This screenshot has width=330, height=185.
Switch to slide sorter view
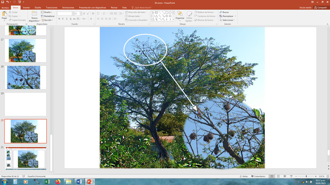[x=278, y=176]
